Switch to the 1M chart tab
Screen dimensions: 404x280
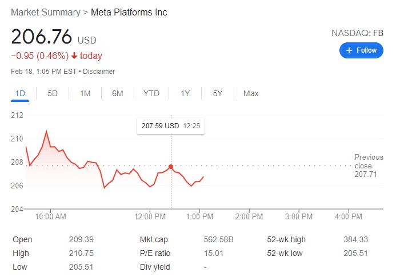(85, 93)
